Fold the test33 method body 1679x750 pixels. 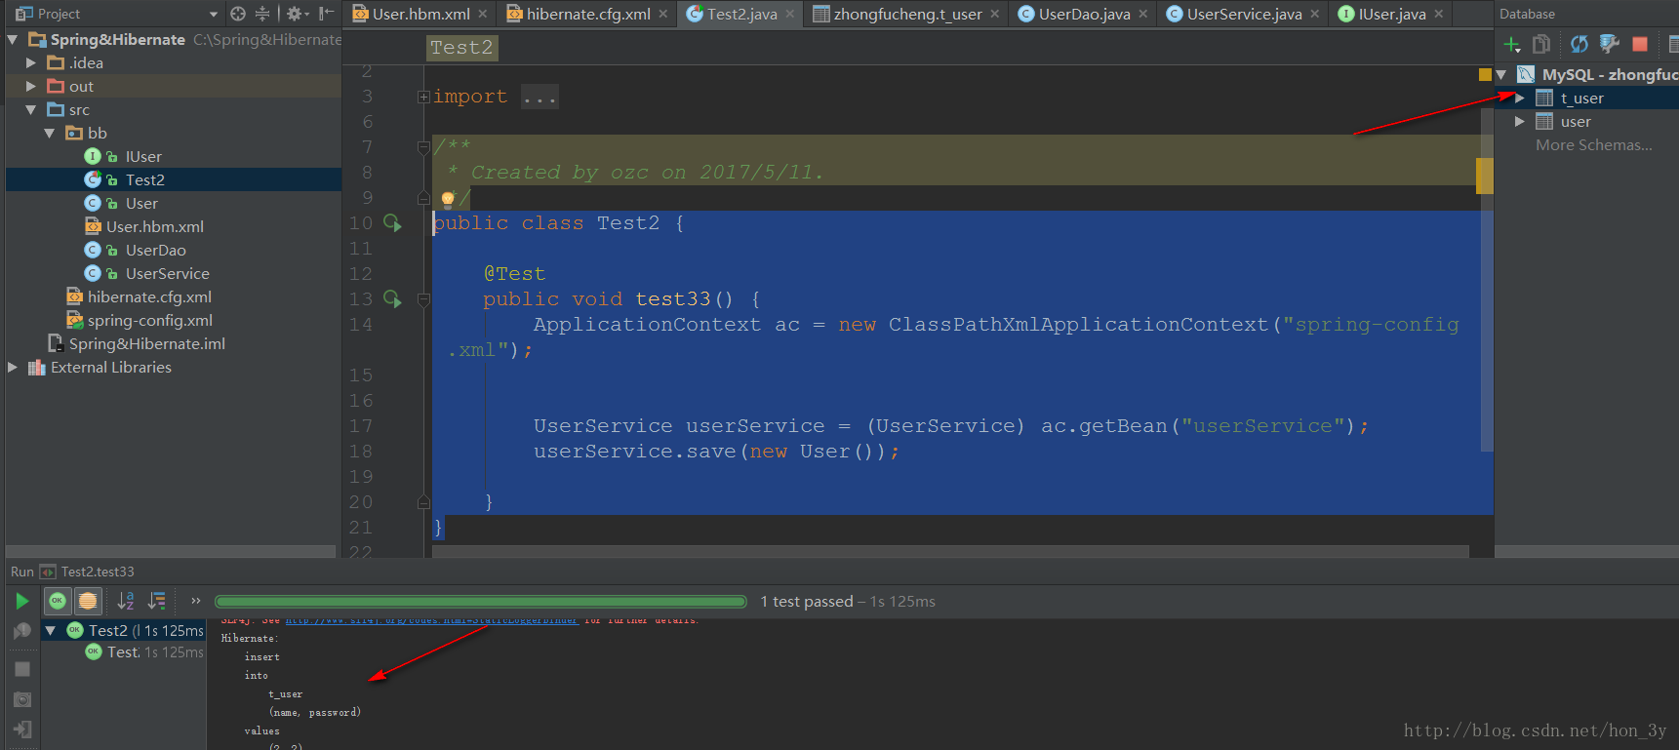[x=423, y=299]
